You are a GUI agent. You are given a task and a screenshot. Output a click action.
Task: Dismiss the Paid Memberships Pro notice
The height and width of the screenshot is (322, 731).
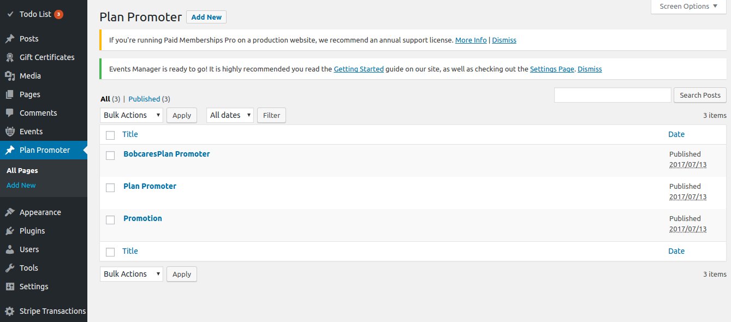[x=504, y=40]
